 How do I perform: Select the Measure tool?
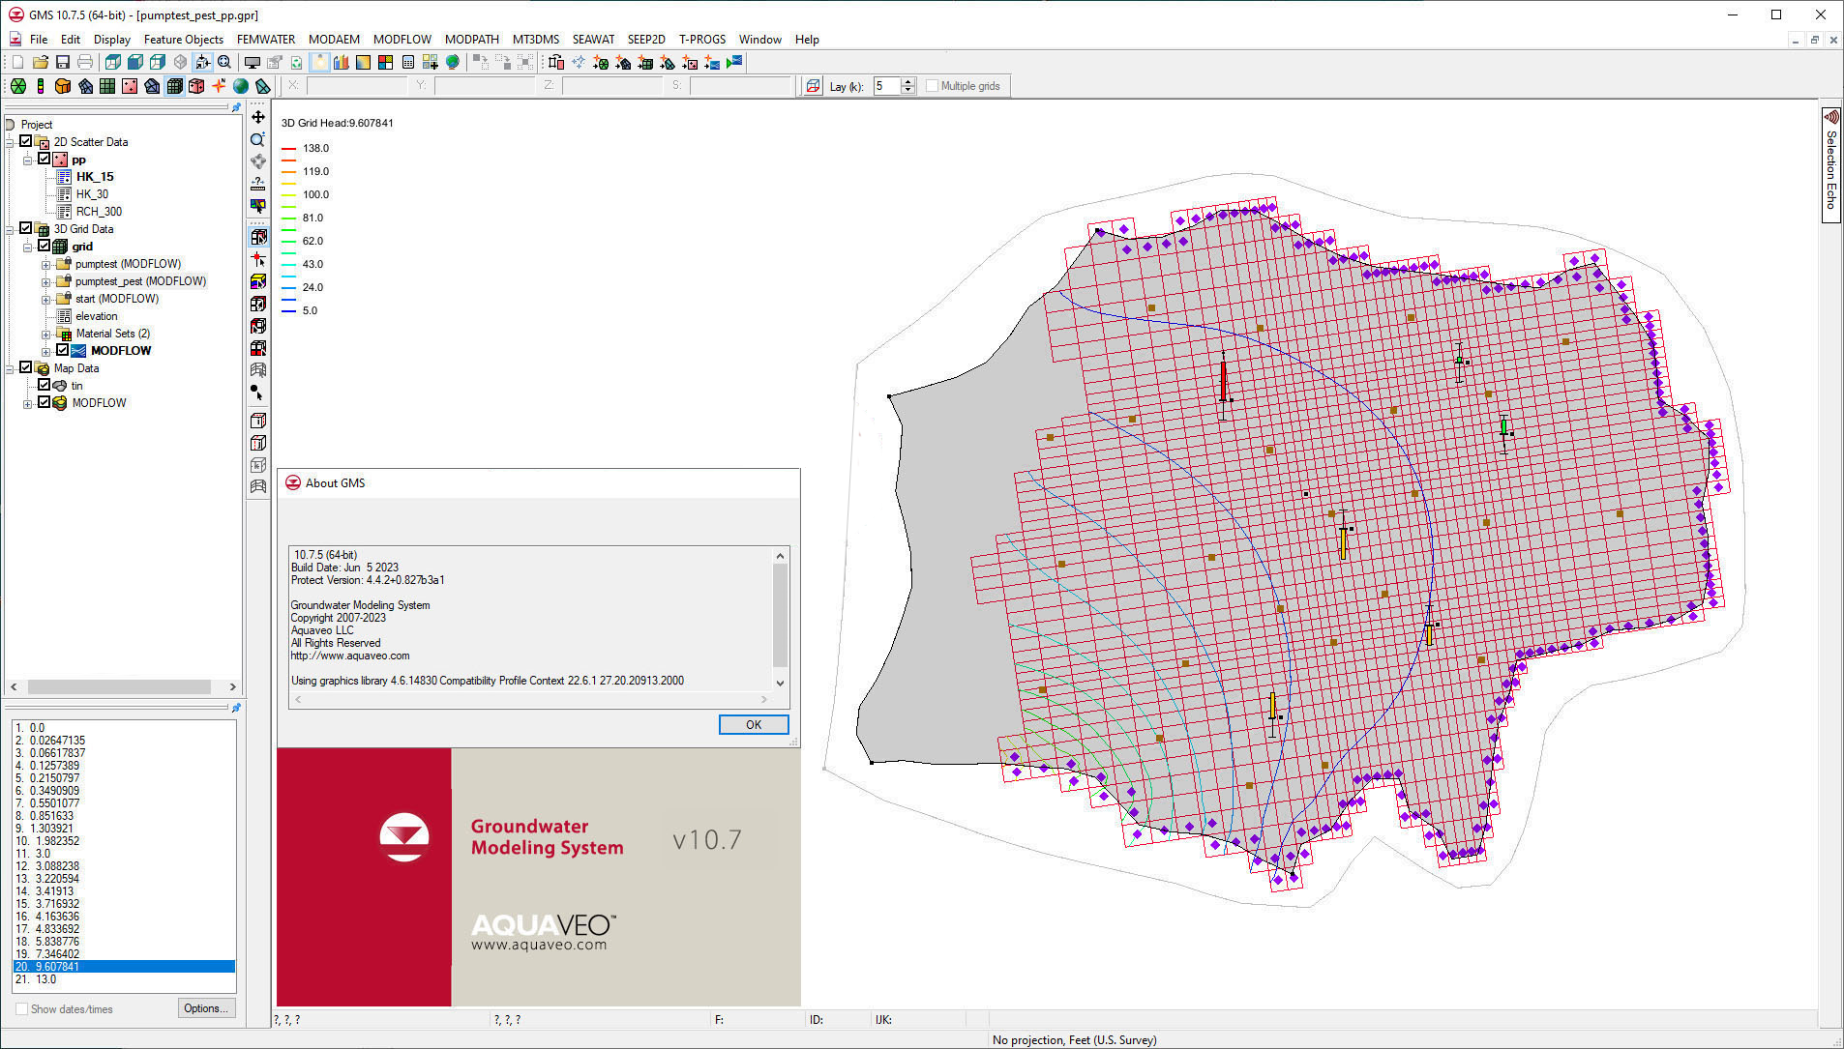(x=258, y=183)
